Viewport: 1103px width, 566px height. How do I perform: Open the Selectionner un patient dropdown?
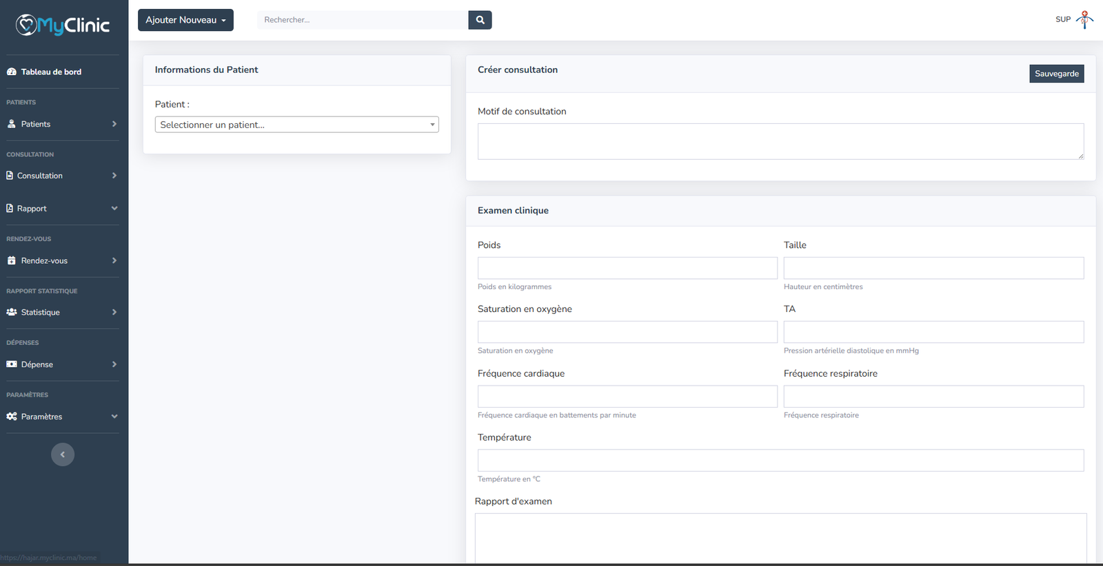pyautogui.click(x=296, y=125)
